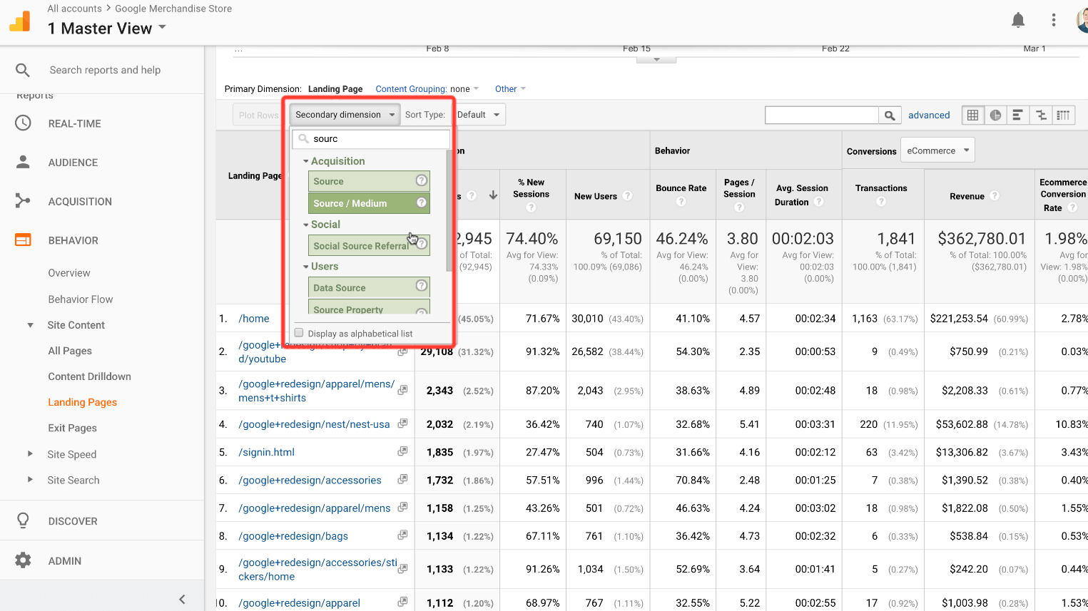The height and width of the screenshot is (611, 1088).
Task: Click the Discover lightbulb icon
Action: (x=23, y=521)
